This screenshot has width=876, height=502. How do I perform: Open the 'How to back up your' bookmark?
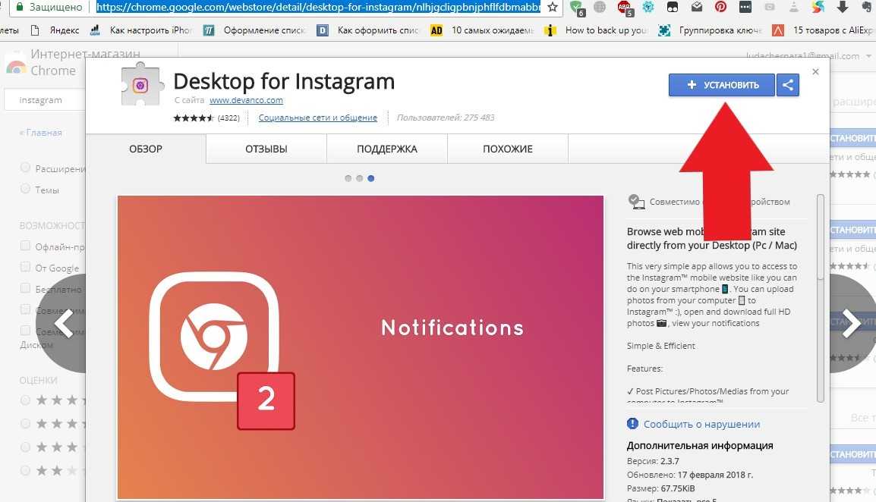tap(596, 30)
